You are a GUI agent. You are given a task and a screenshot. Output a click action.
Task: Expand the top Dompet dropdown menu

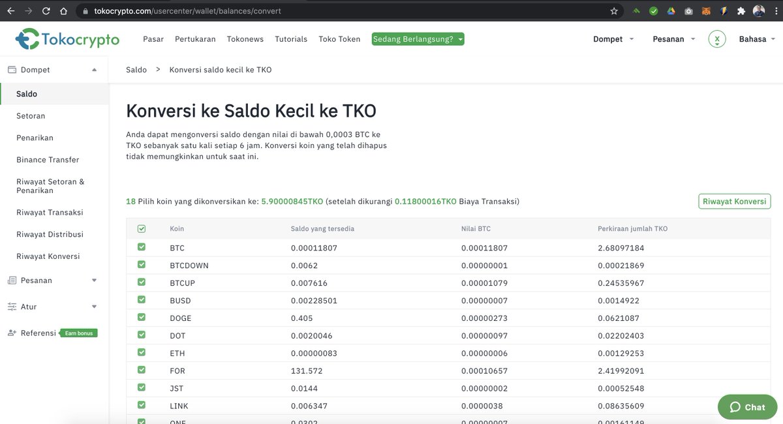(x=613, y=39)
